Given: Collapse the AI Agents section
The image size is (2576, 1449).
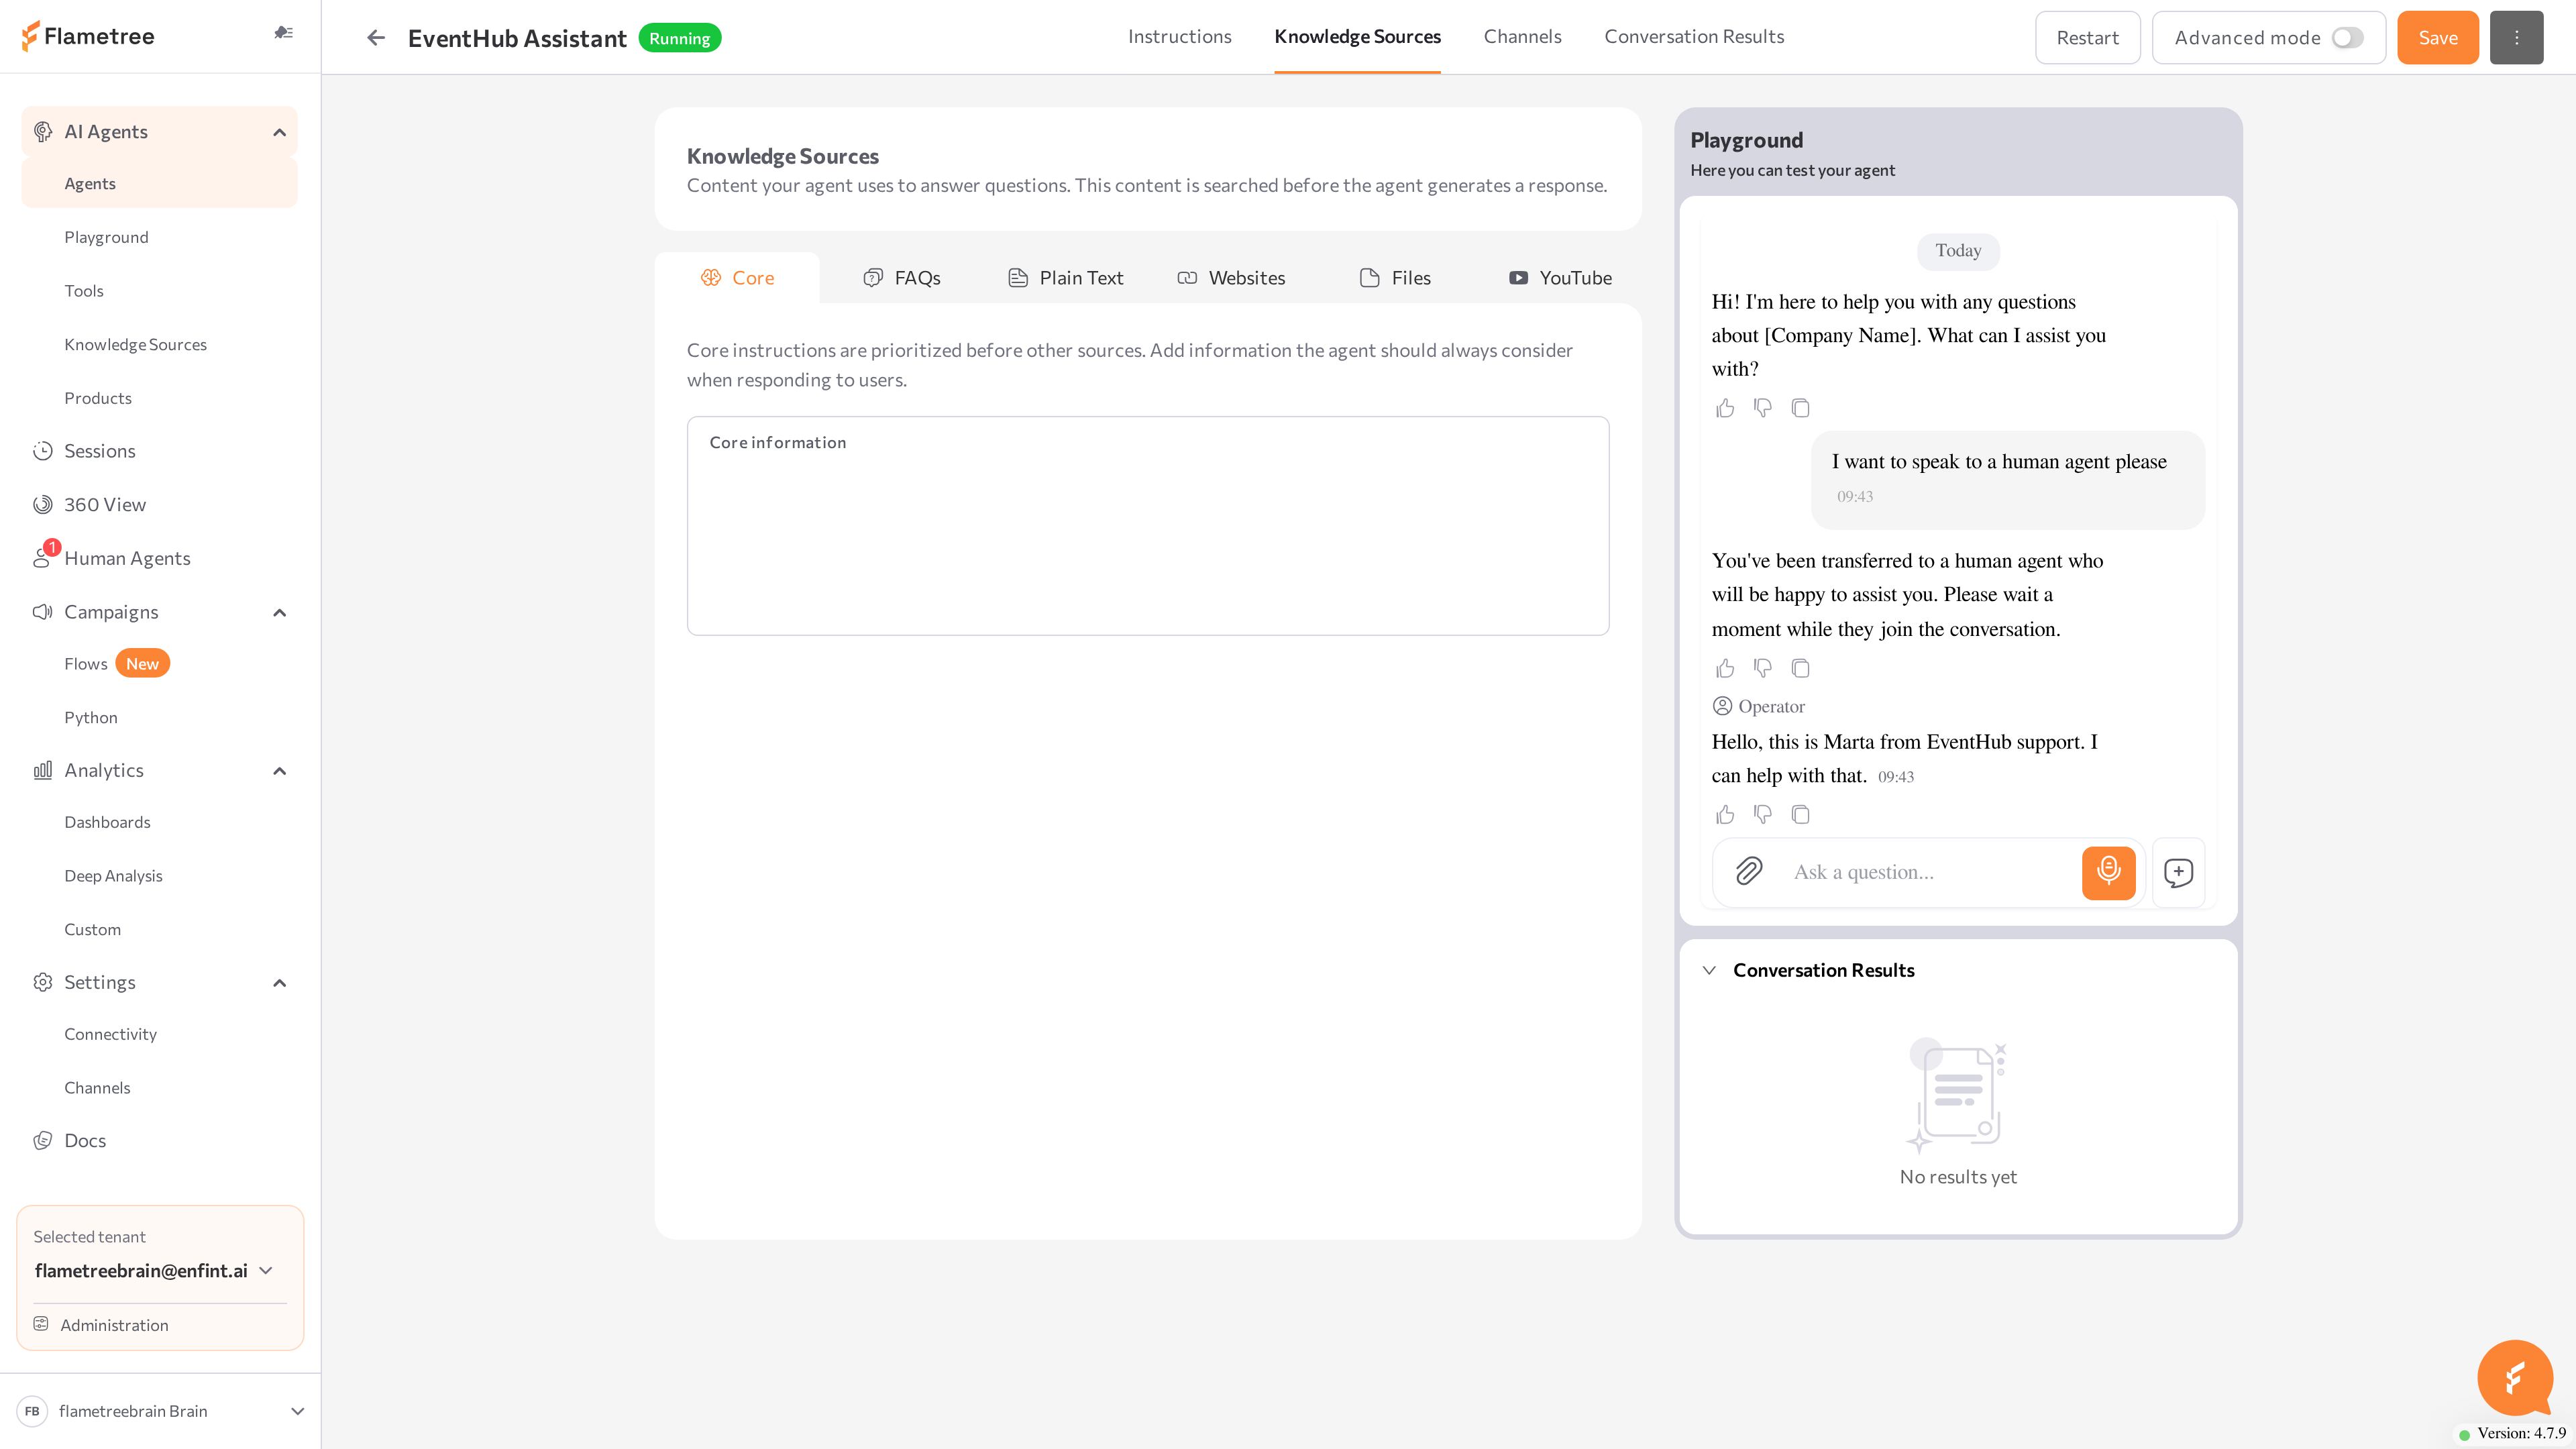Looking at the screenshot, I should click(x=280, y=132).
